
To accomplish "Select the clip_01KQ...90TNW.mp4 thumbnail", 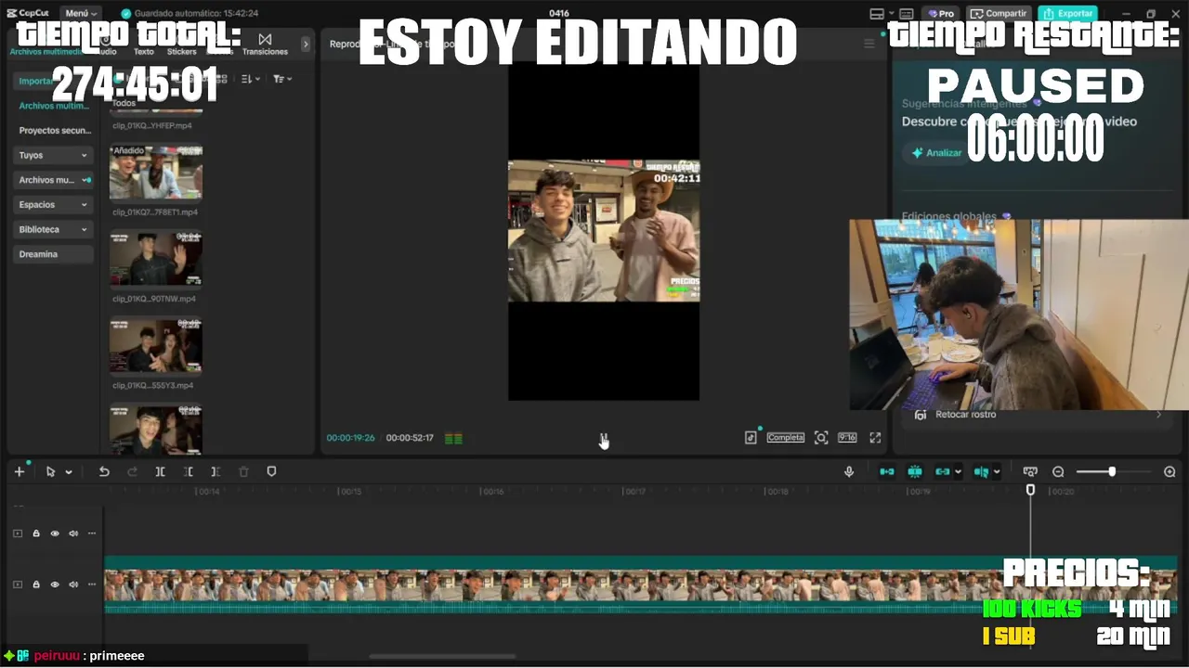I will (x=156, y=260).
